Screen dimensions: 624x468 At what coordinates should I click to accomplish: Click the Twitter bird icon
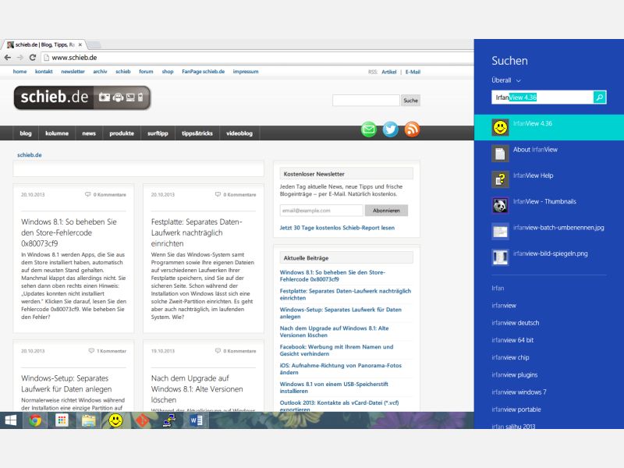click(391, 129)
